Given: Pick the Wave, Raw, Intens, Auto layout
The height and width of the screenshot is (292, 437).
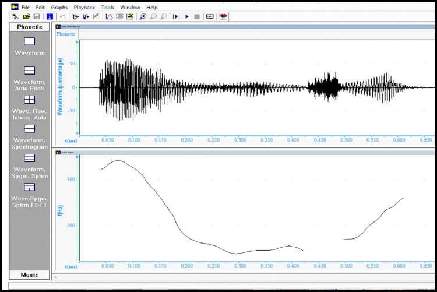Looking at the screenshot, I should 29,100.
